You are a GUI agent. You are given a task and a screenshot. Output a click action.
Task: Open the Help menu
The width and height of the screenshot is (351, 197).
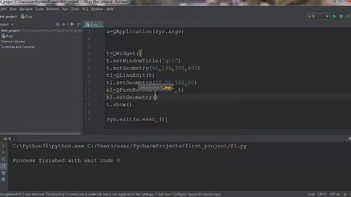[110, 9]
